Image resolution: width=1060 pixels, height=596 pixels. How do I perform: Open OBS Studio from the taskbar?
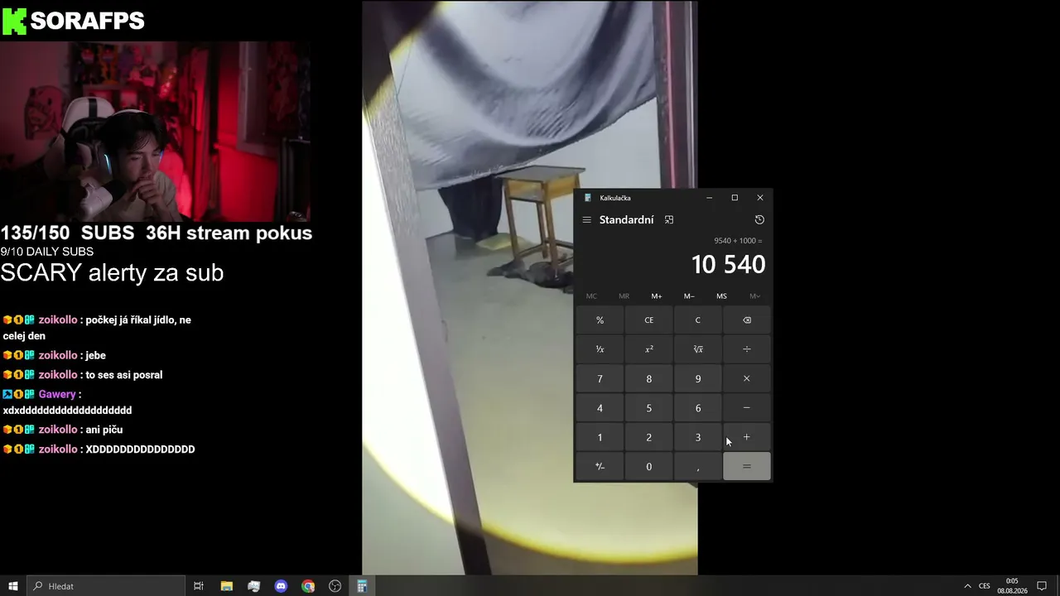point(335,586)
